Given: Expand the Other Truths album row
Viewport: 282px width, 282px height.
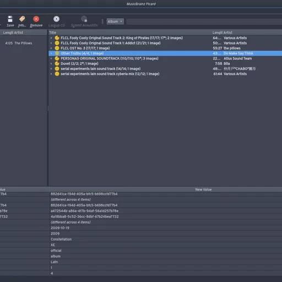Looking at the screenshot, I should point(51,53).
